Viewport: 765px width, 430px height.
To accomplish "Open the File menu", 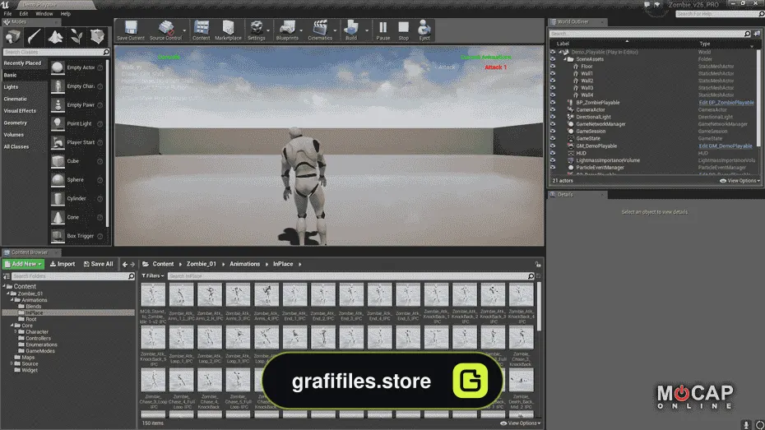I will click(x=7, y=14).
